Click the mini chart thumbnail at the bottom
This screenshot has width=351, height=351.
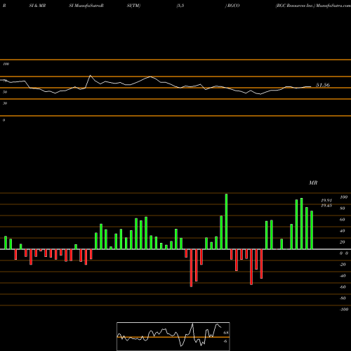click(x=173, y=336)
